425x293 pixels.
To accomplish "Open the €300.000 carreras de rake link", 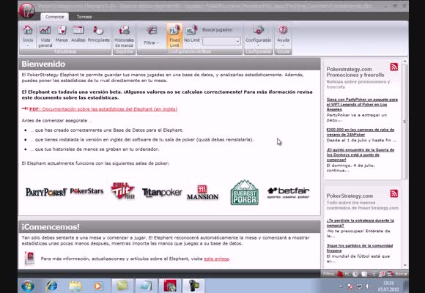I will pyautogui.click(x=361, y=133).
